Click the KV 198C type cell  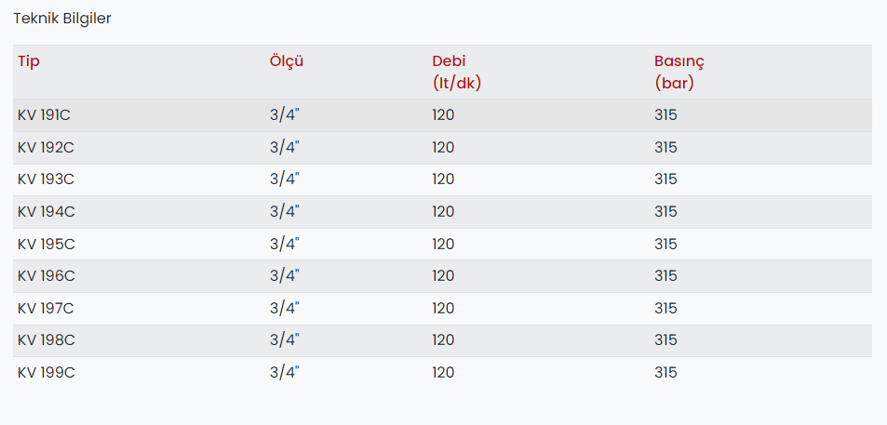click(x=47, y=339)
